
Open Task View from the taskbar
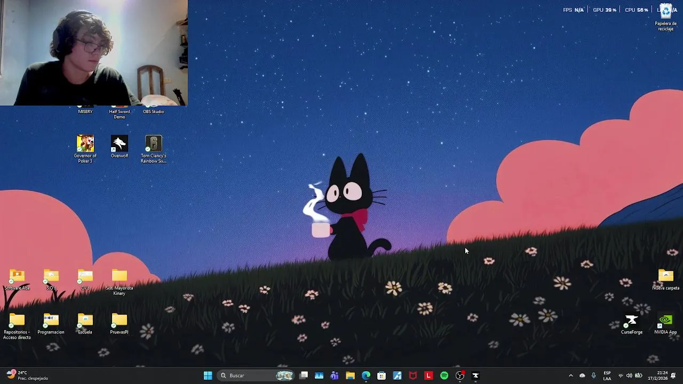coord(304,375)
